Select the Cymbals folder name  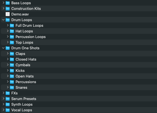23,65
